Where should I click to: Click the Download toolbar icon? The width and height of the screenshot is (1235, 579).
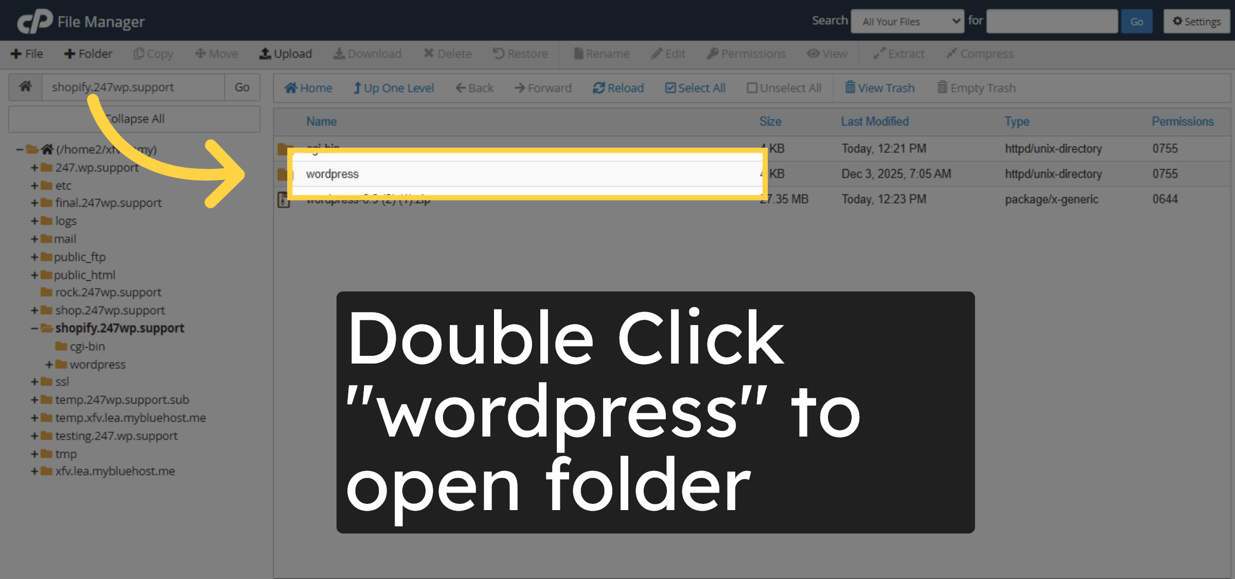coord(367,53)
